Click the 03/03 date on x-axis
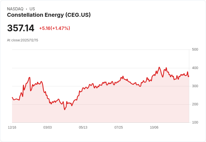The width and height of the screenshot is (206, 142). pyautogui.click(x=48, y=127)
